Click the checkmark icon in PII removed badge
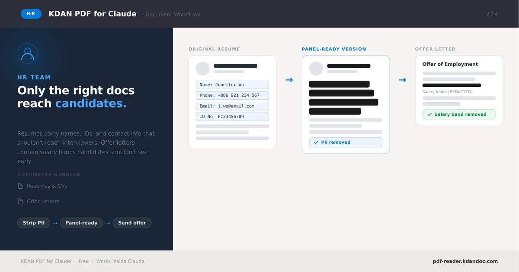This screenshot has width=519, height=272. [316, 142]
